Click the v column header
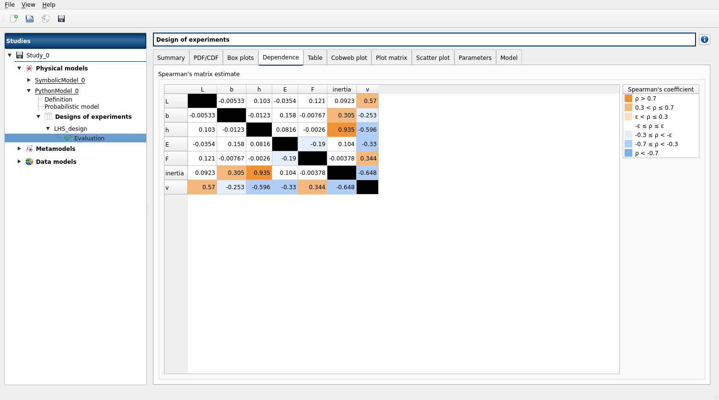The height and width of the screenshot is (400, 719). (368, 89)
